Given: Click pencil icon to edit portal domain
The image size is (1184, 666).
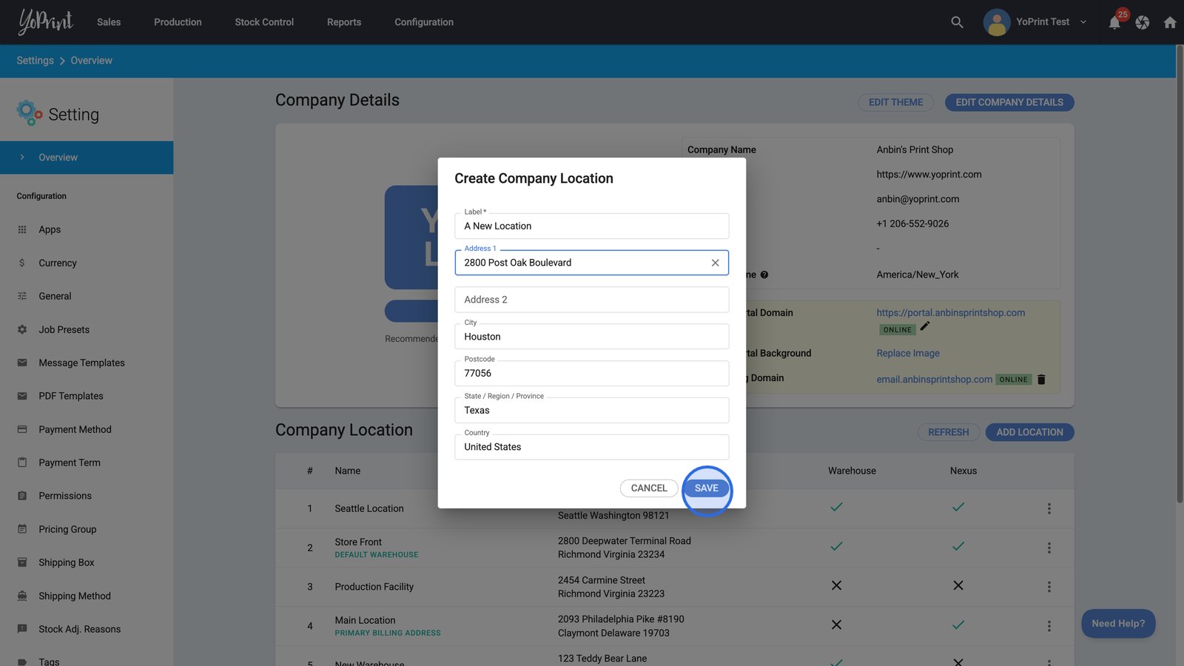Looking at the screenshot, I should point(925,326).
